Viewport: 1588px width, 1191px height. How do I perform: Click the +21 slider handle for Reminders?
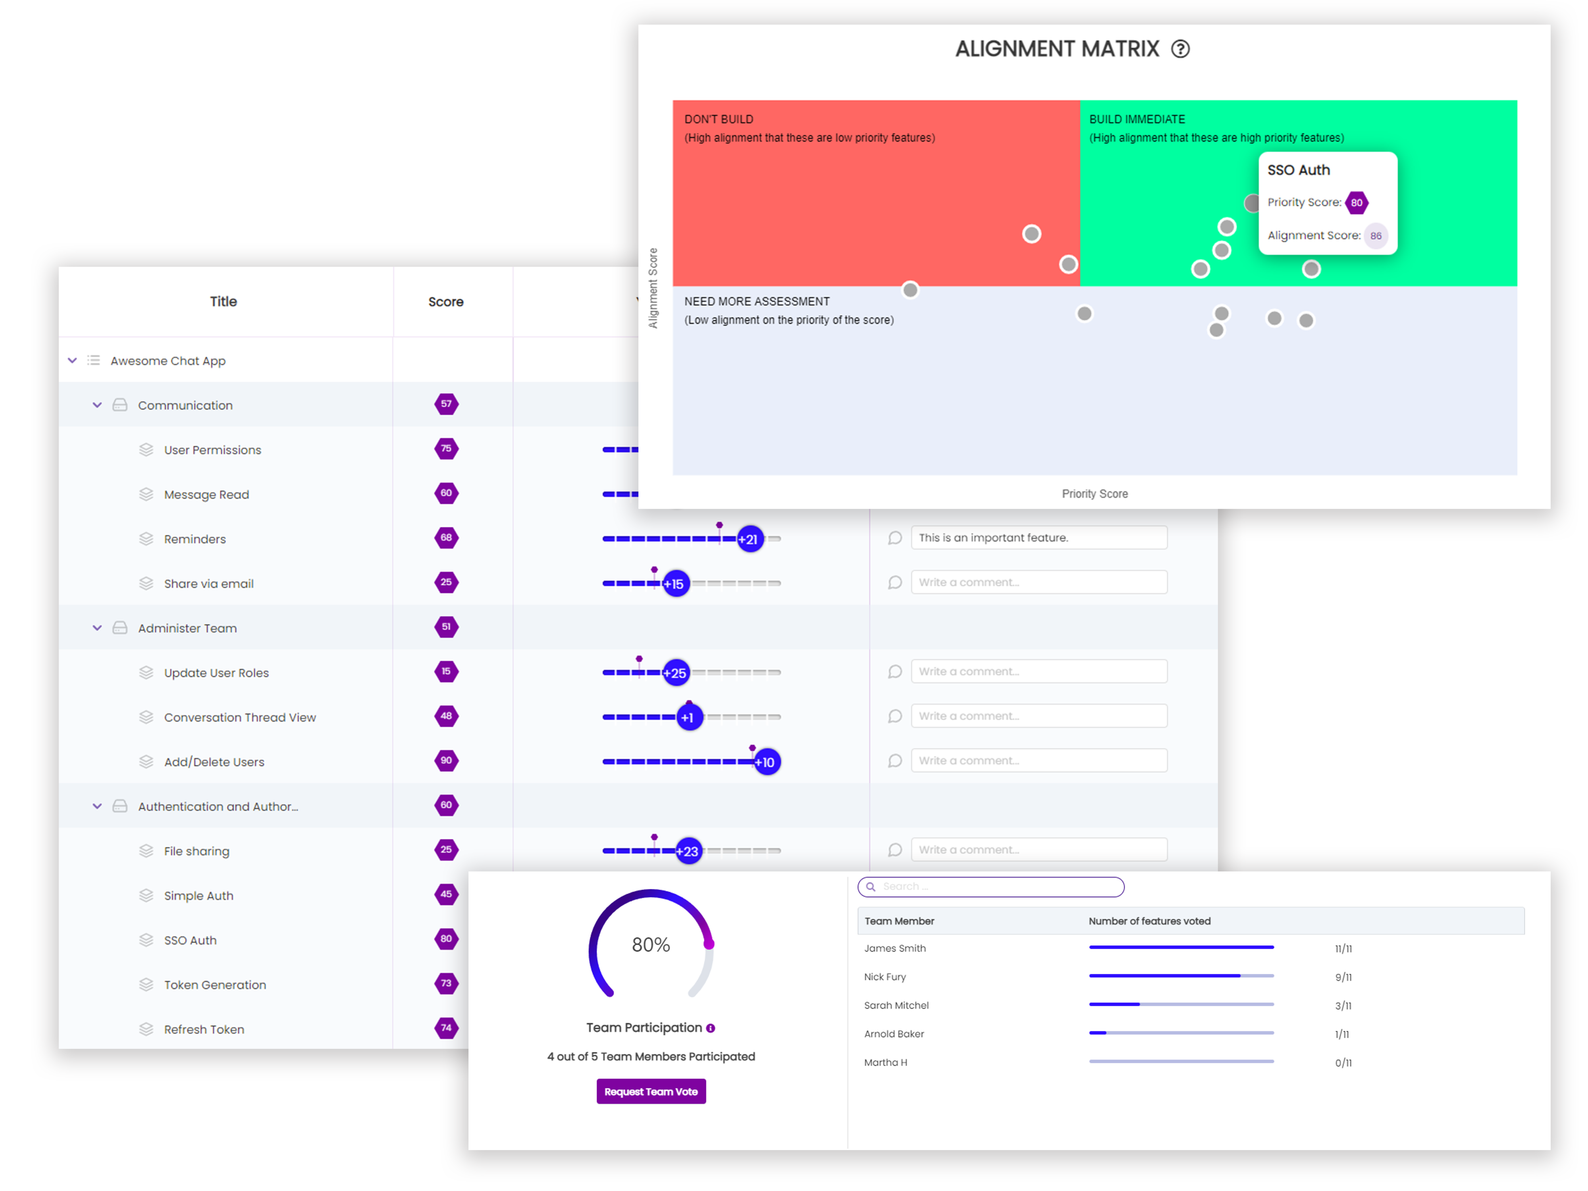click(x=750, y=538)
